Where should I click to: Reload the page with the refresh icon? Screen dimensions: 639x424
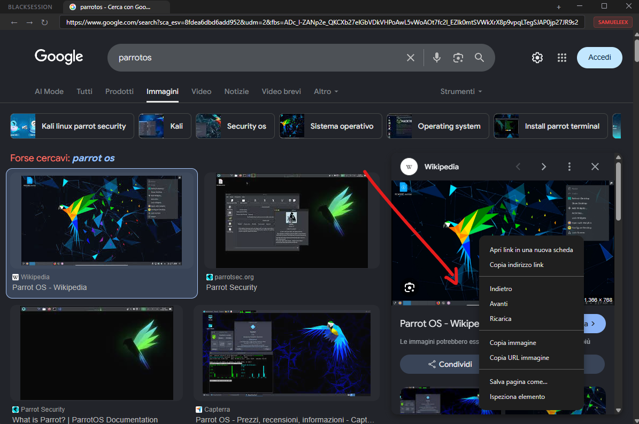[x=44, y=22]
